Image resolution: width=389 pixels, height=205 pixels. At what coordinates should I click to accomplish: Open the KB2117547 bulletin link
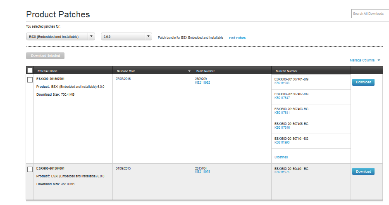(282, 98)
